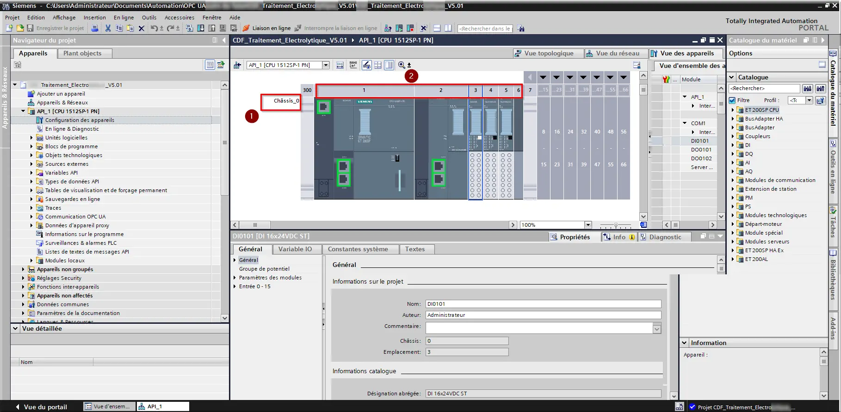Click the Liaison en ligne go-online icon
The image size is (841, 412).
coord(246,28)
